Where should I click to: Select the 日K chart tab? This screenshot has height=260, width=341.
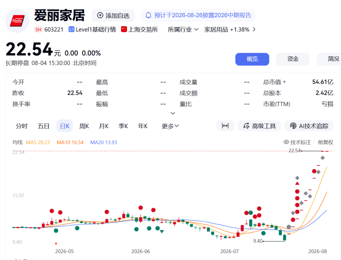coord(64,126)
